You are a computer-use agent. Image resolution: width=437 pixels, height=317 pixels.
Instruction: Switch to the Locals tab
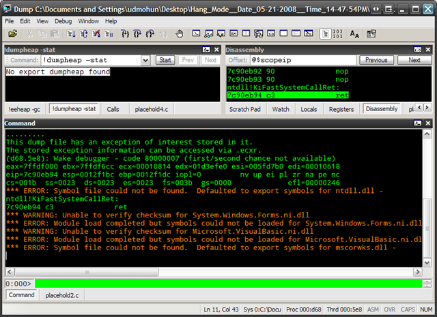click(x=309, y=109)
